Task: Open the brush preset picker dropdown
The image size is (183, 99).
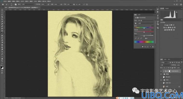Action: tap(11, 4)
